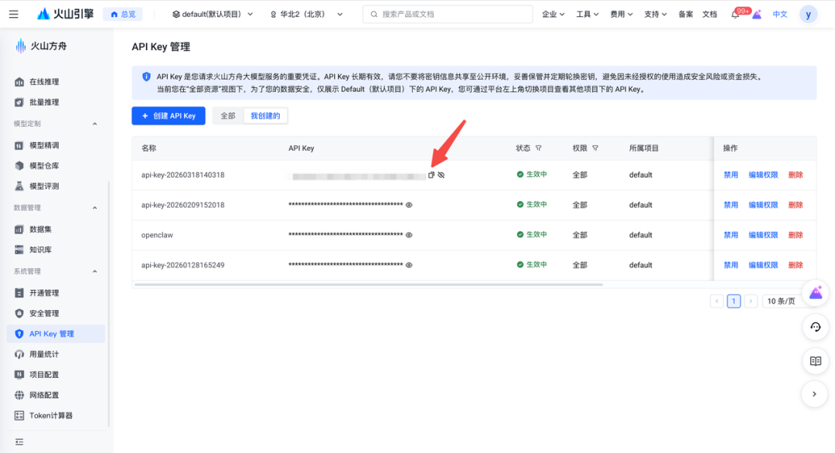The height and width of the screenshot is (453, 835).
Task: Open 用量统计 in the sidebar
Action: (44, 354)
